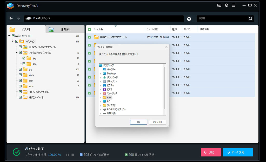The height and width of the screenshot is (162, 266).
Task: Open the feedback chat icon
Action: (219, 5)
